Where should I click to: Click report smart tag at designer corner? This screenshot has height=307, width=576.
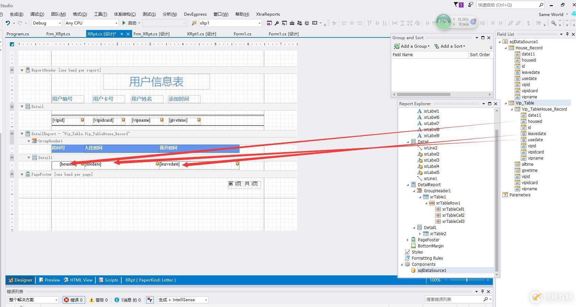[x=12, y=44]
